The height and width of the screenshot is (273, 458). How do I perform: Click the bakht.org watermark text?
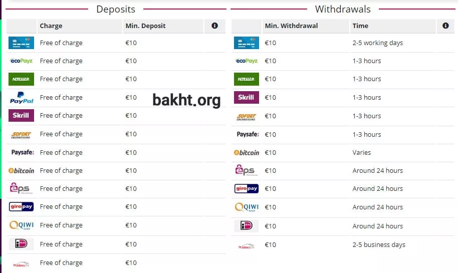click(186, 100)
